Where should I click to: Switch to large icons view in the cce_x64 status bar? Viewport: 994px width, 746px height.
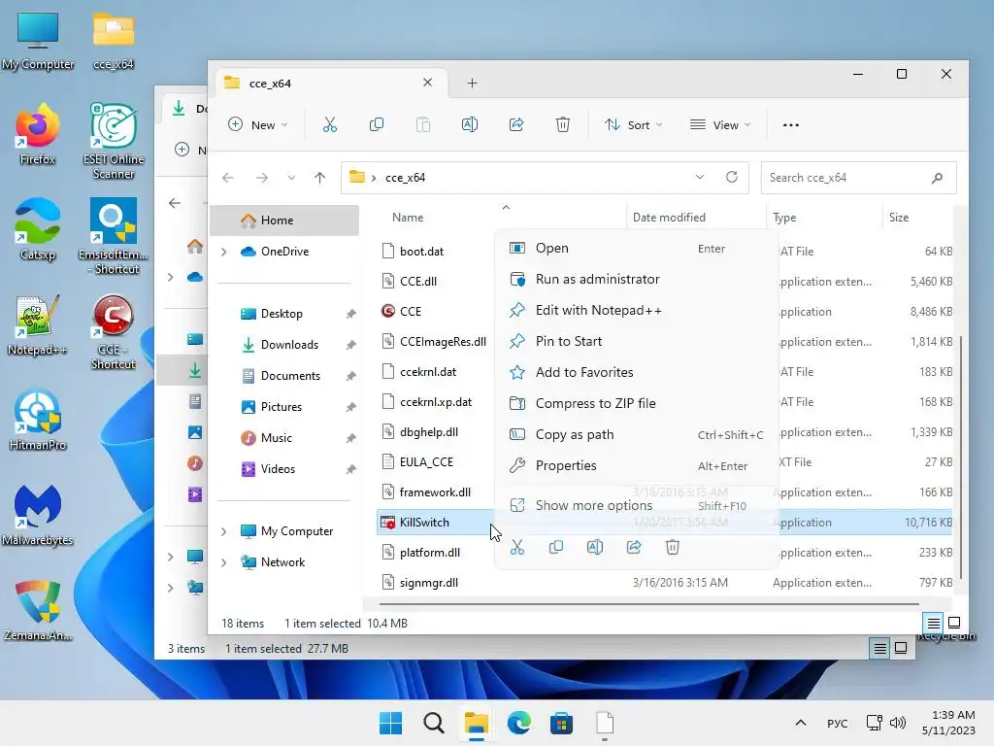pos(954,623)
